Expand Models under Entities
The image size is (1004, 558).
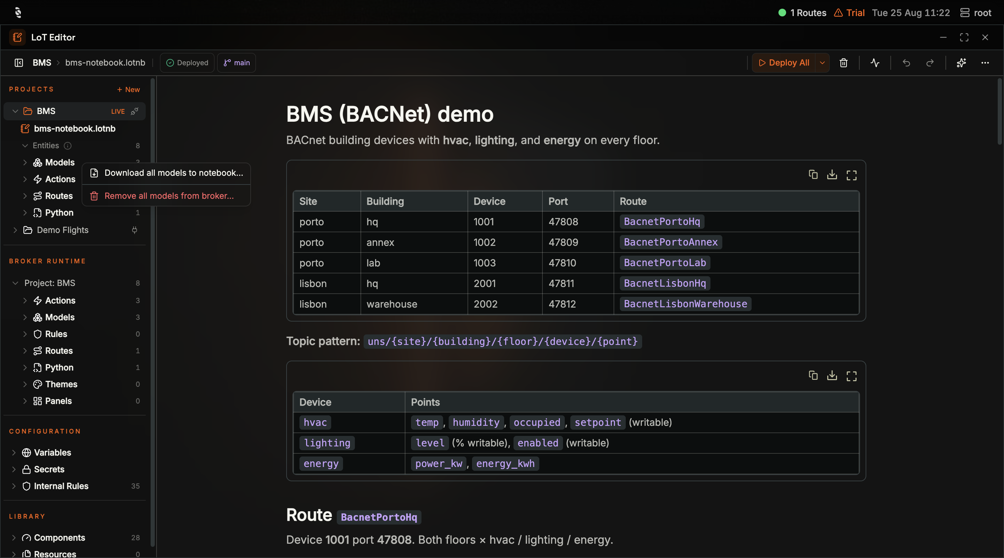[x=25, y=163]
